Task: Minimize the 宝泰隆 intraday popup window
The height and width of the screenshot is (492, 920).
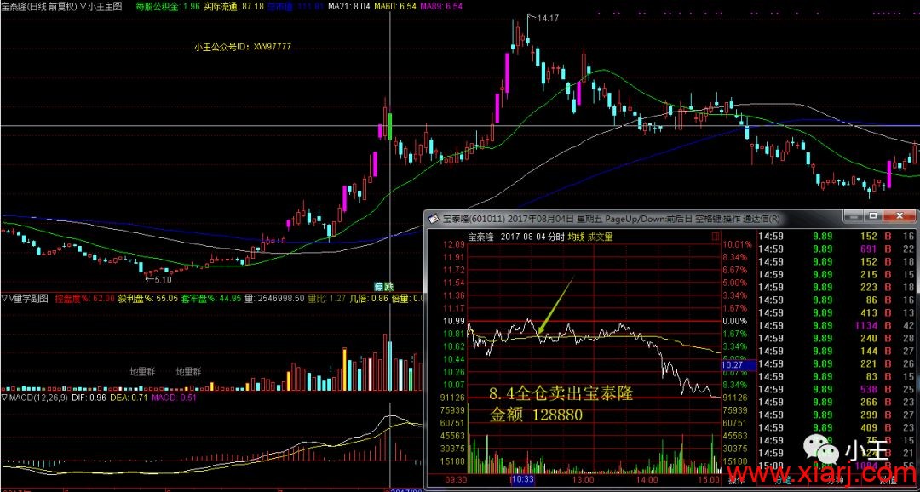Action: [x=854, y=216]
